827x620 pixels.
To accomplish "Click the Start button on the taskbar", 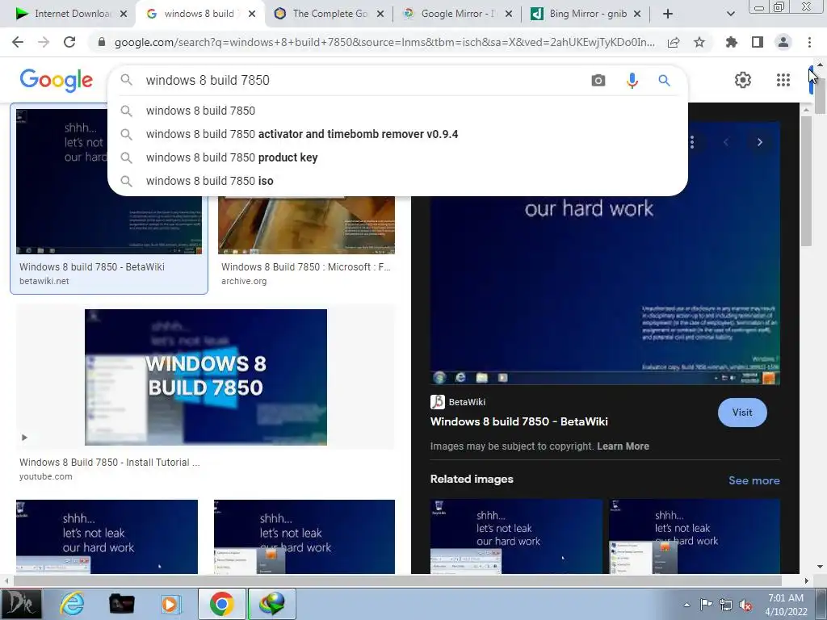I will [21, 604].
